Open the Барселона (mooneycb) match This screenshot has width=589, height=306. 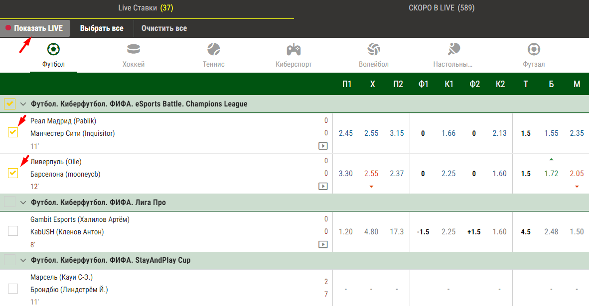[65, 174]
